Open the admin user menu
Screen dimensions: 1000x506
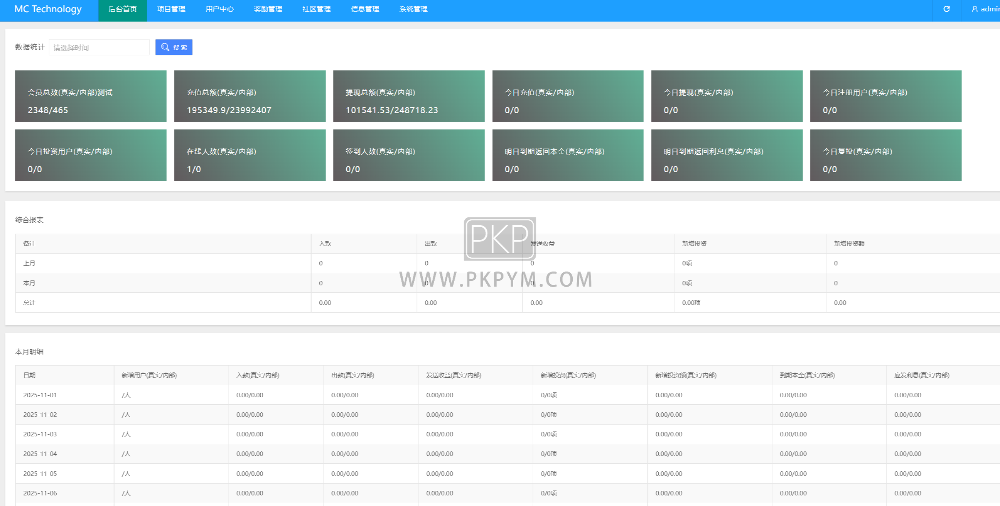985,9
